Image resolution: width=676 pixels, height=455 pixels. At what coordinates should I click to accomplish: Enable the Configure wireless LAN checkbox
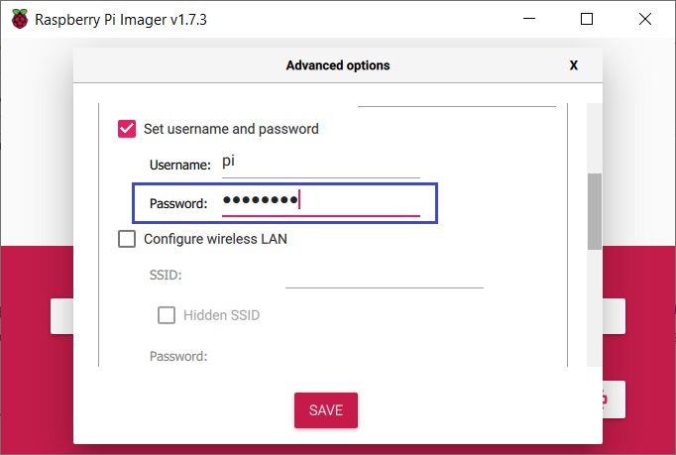(x=127, y=239)
